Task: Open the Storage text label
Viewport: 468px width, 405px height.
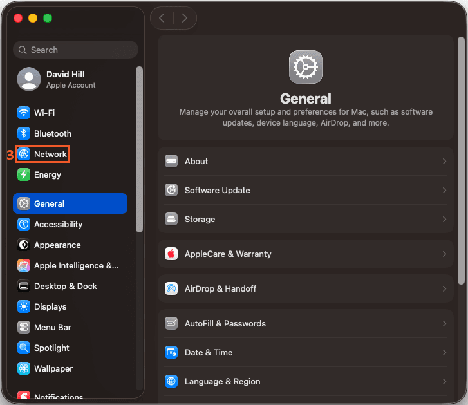Action: (x=200, y=220)
